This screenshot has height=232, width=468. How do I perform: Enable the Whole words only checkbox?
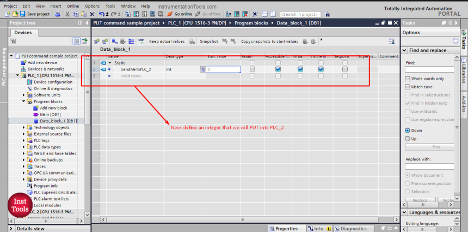click(408, 79)
